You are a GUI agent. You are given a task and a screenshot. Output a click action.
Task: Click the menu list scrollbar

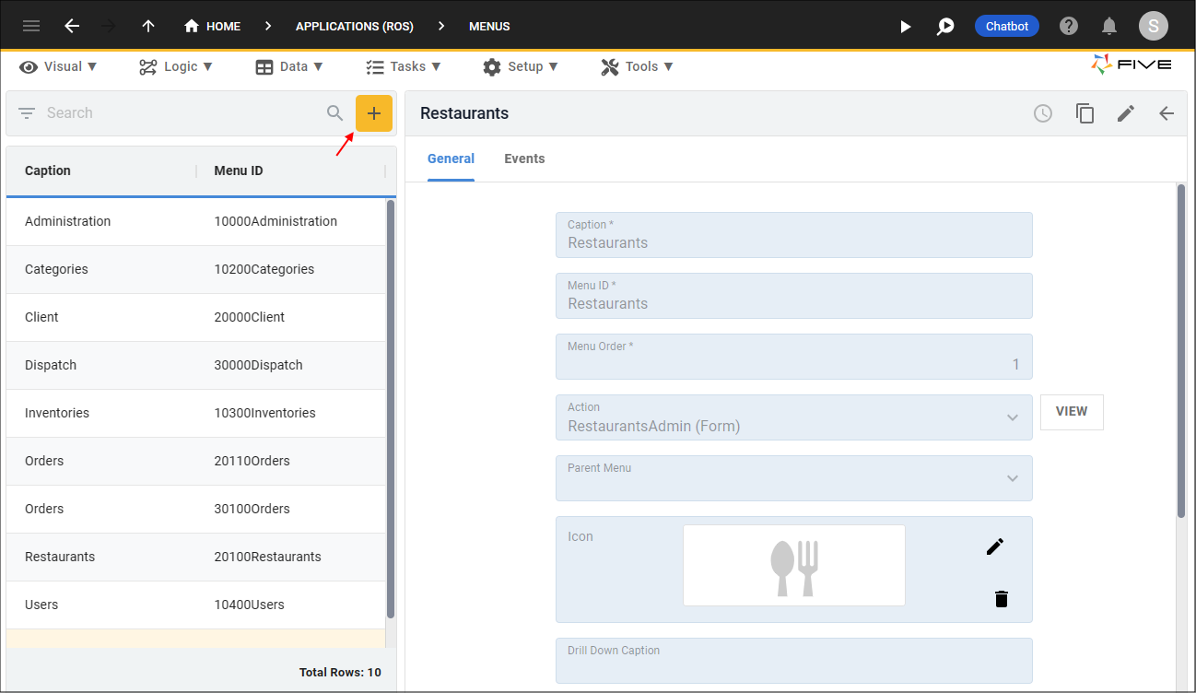[x=391, y=409]
